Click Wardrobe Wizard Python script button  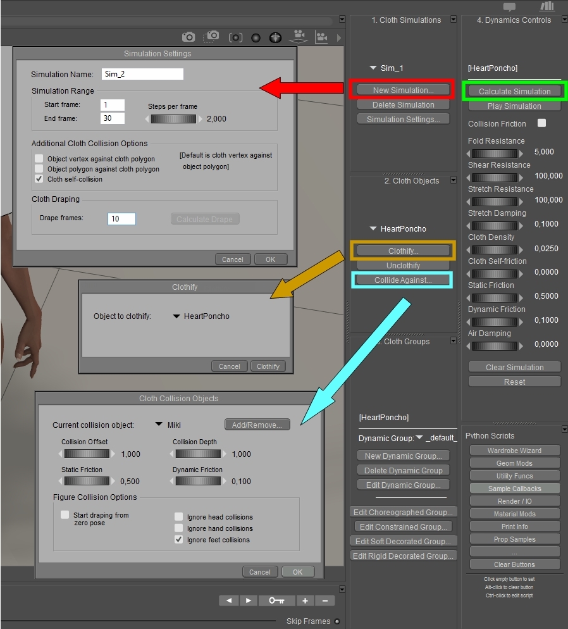tap(515, 451)
